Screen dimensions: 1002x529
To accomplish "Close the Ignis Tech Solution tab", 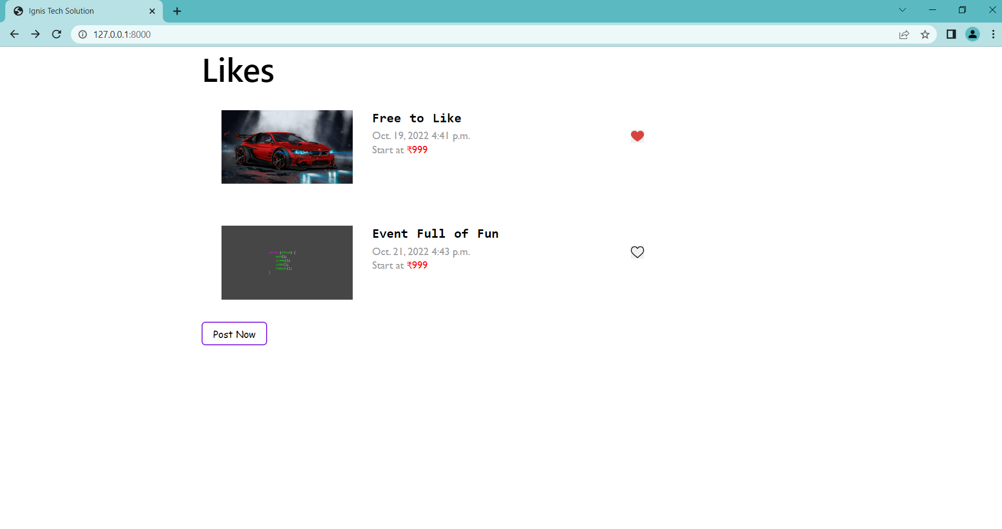I will click(152, 10).
